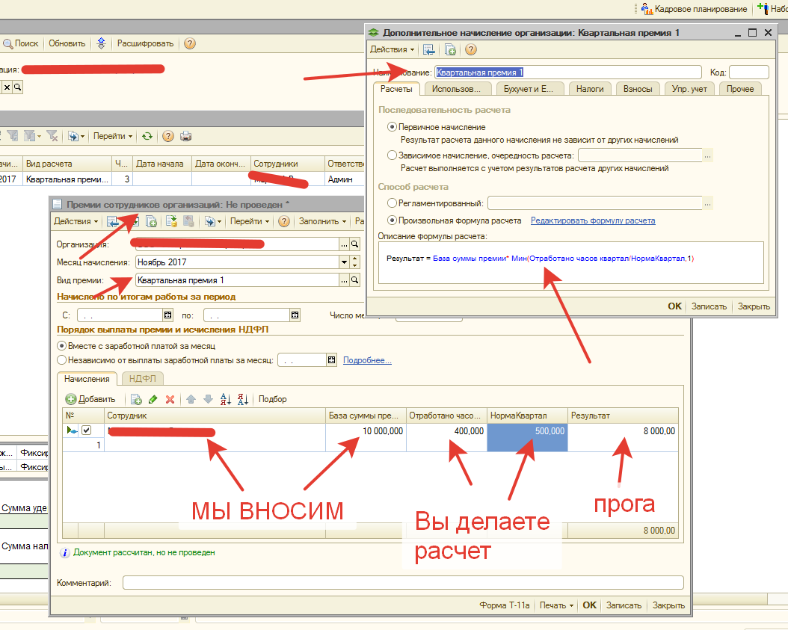Open calendar picker for the 'С:' date

click(168, 315)
